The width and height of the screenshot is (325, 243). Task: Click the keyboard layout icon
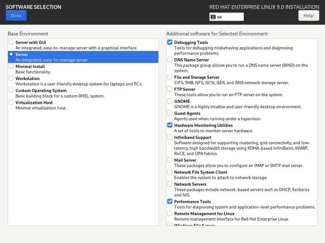click(213, 17)
